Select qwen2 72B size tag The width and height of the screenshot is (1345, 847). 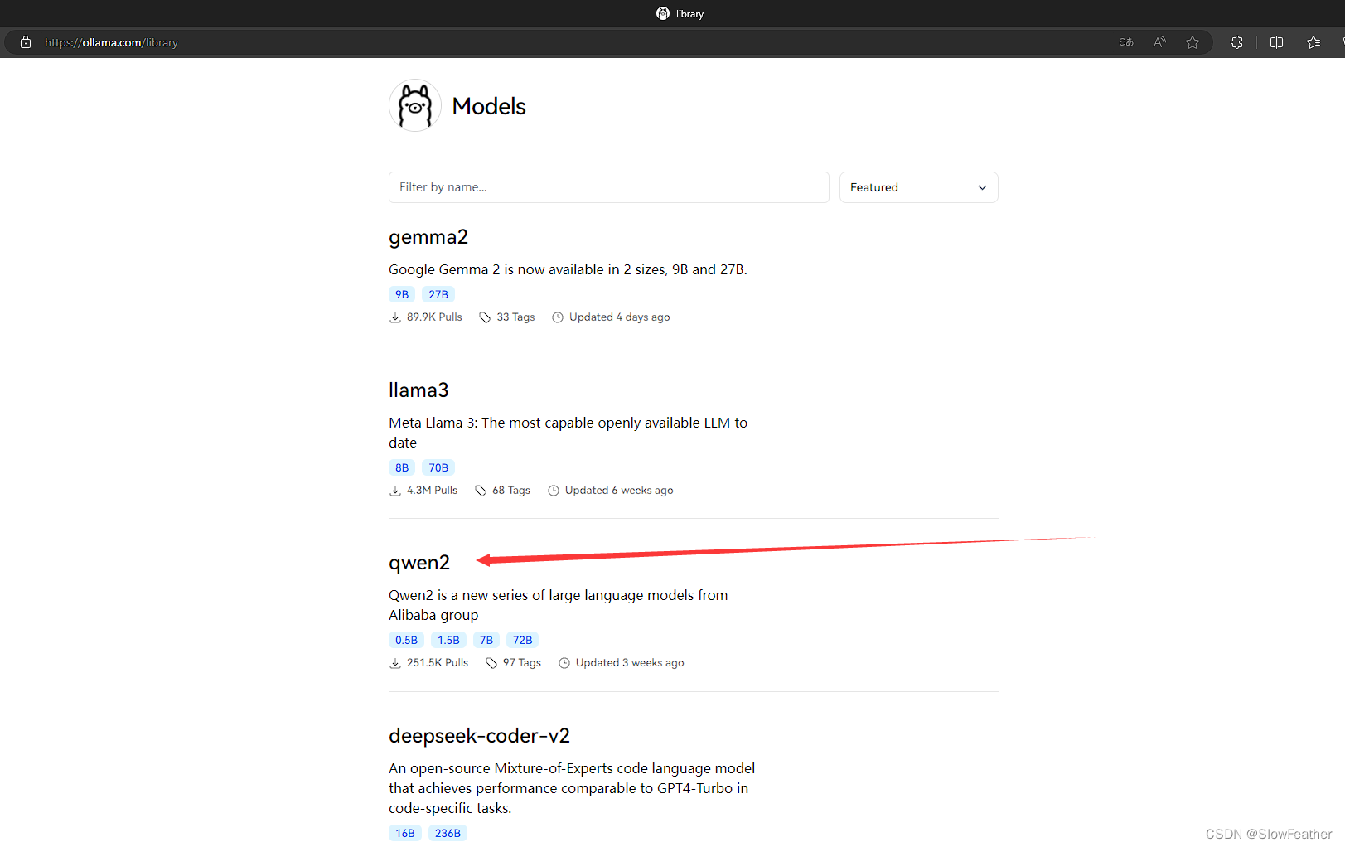[523, 640]
